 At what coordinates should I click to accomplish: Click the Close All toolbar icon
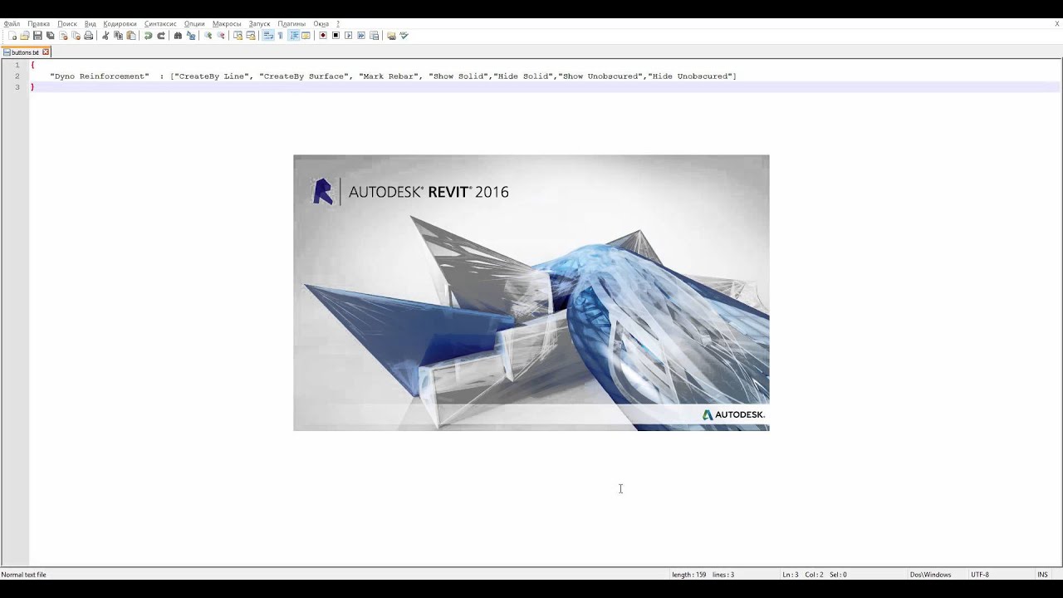[x=76, y=36]
